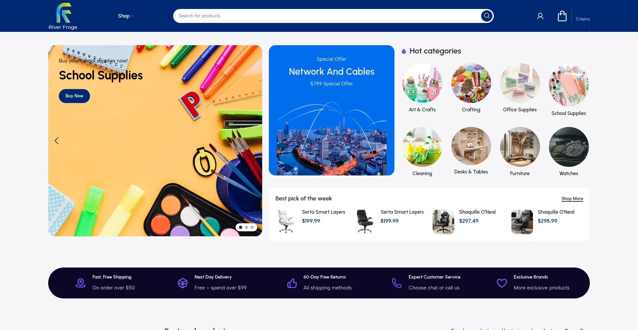The image size is (638, 330).
Task: Click the phone icon for customer service
Action: pos(397,283)
